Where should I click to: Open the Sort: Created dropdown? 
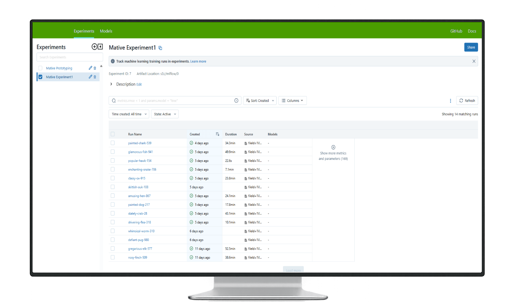point(260,100)
